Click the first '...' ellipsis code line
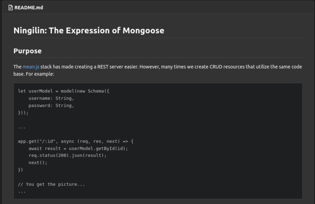Image resolution: width=315 pixels, height=204 pixels. [x=22, y=127]
